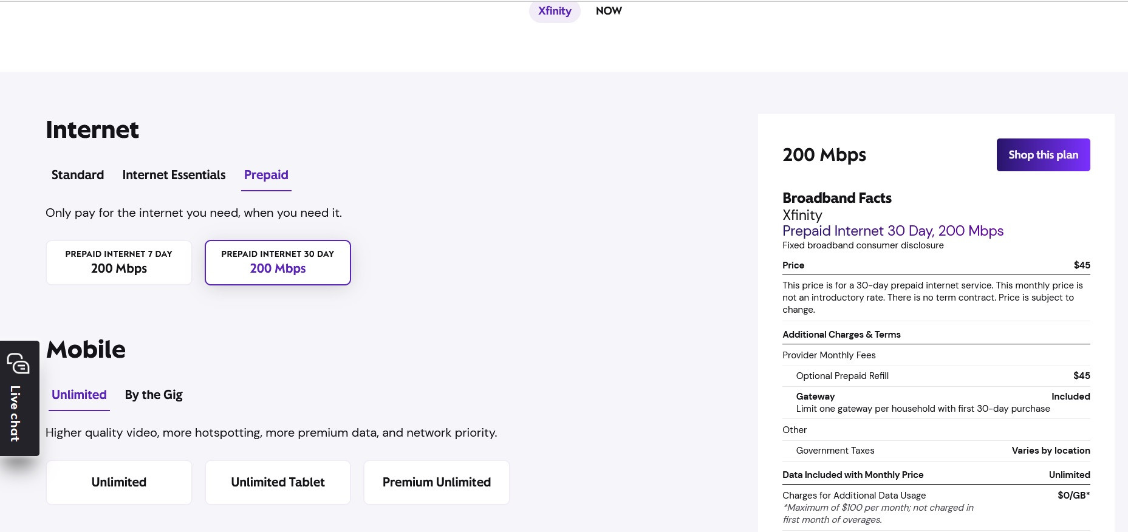This screenshot has width=1128, height=532.
Task: Pick the Premium Unlimited plan card
Action: pos(437,482)
